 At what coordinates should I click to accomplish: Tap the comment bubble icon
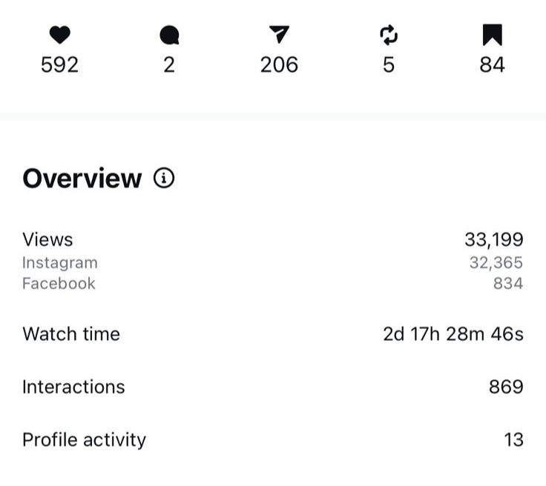pyautogui.click(x=169, y=35)
